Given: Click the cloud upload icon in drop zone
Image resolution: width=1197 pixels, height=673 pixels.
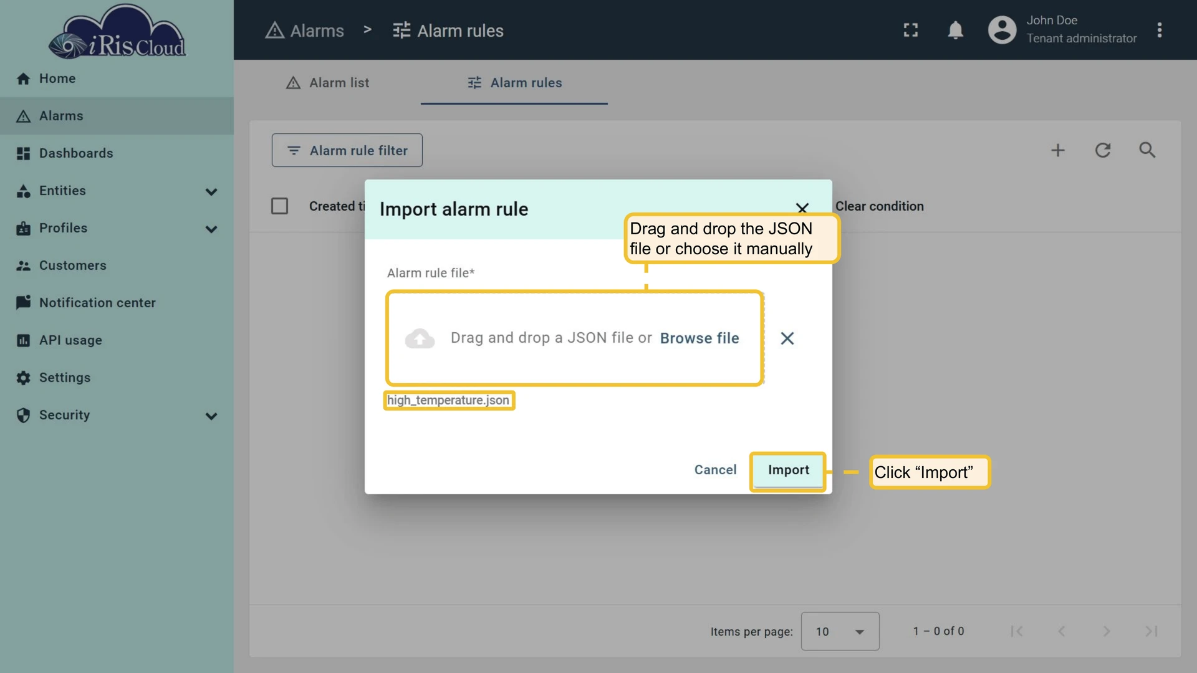Looking at the screenshot, I should (420, 338).
